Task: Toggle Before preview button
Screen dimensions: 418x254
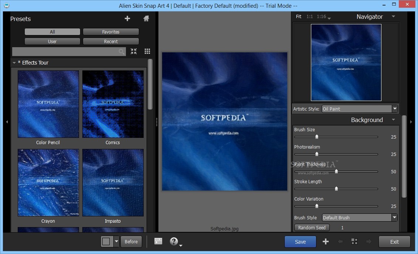Action: tap(131, 241)
